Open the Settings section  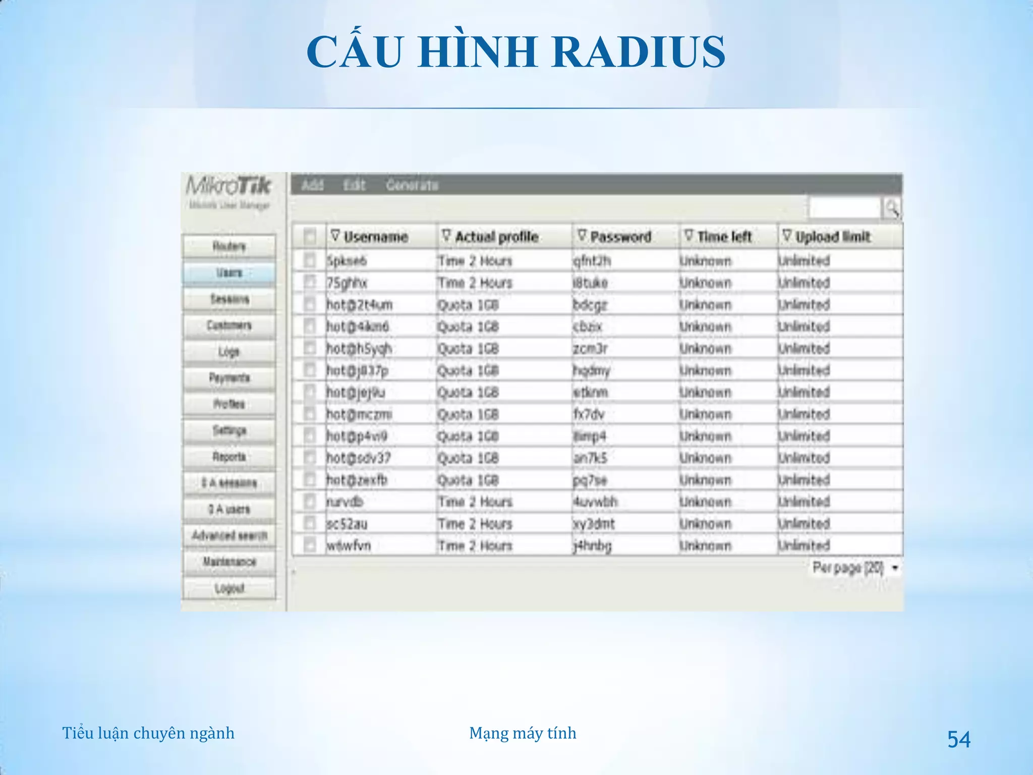click(229, 430)
